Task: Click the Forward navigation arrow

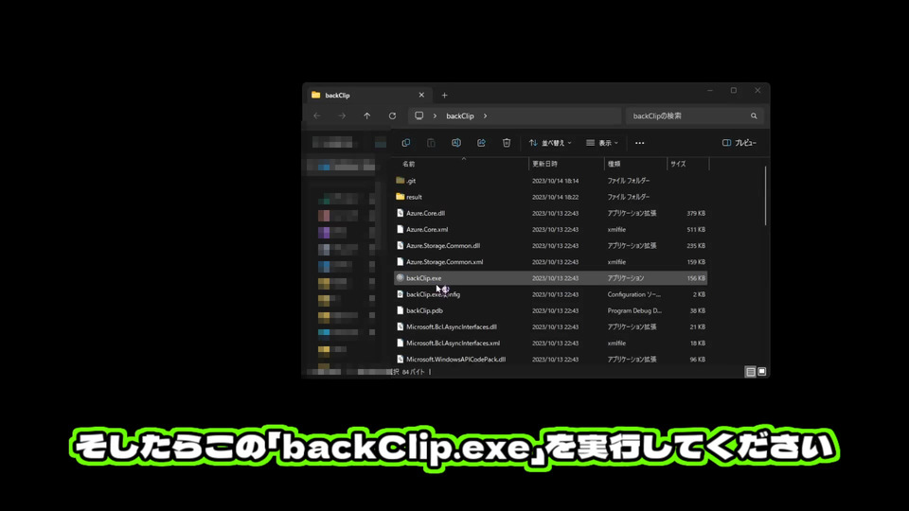Action: [342, 115]
